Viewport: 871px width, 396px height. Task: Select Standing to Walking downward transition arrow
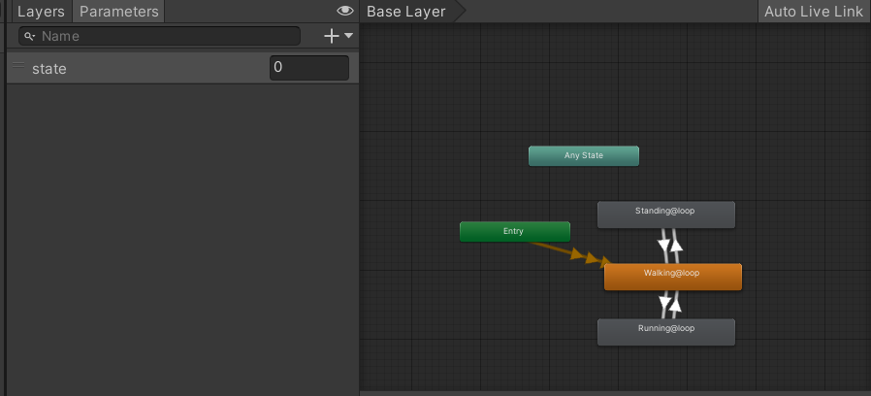point(663,246)
